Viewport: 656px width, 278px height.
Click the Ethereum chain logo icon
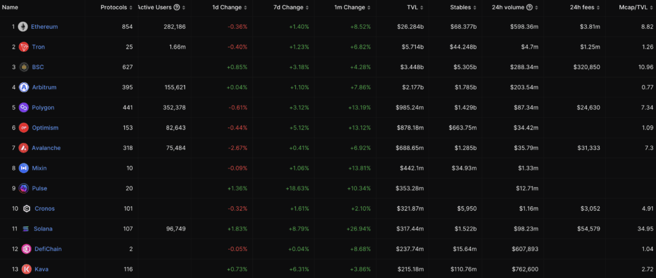23,27
